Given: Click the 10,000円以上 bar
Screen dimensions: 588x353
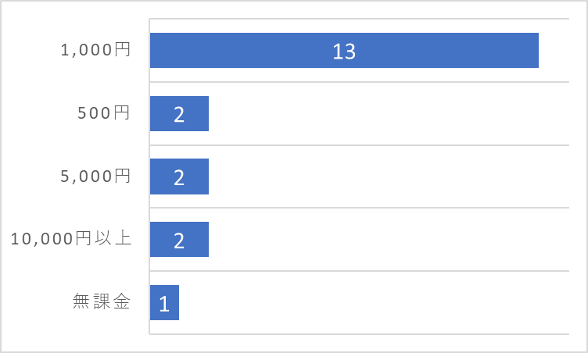Looking at the screenshot, I should click(x=179, y=240).
